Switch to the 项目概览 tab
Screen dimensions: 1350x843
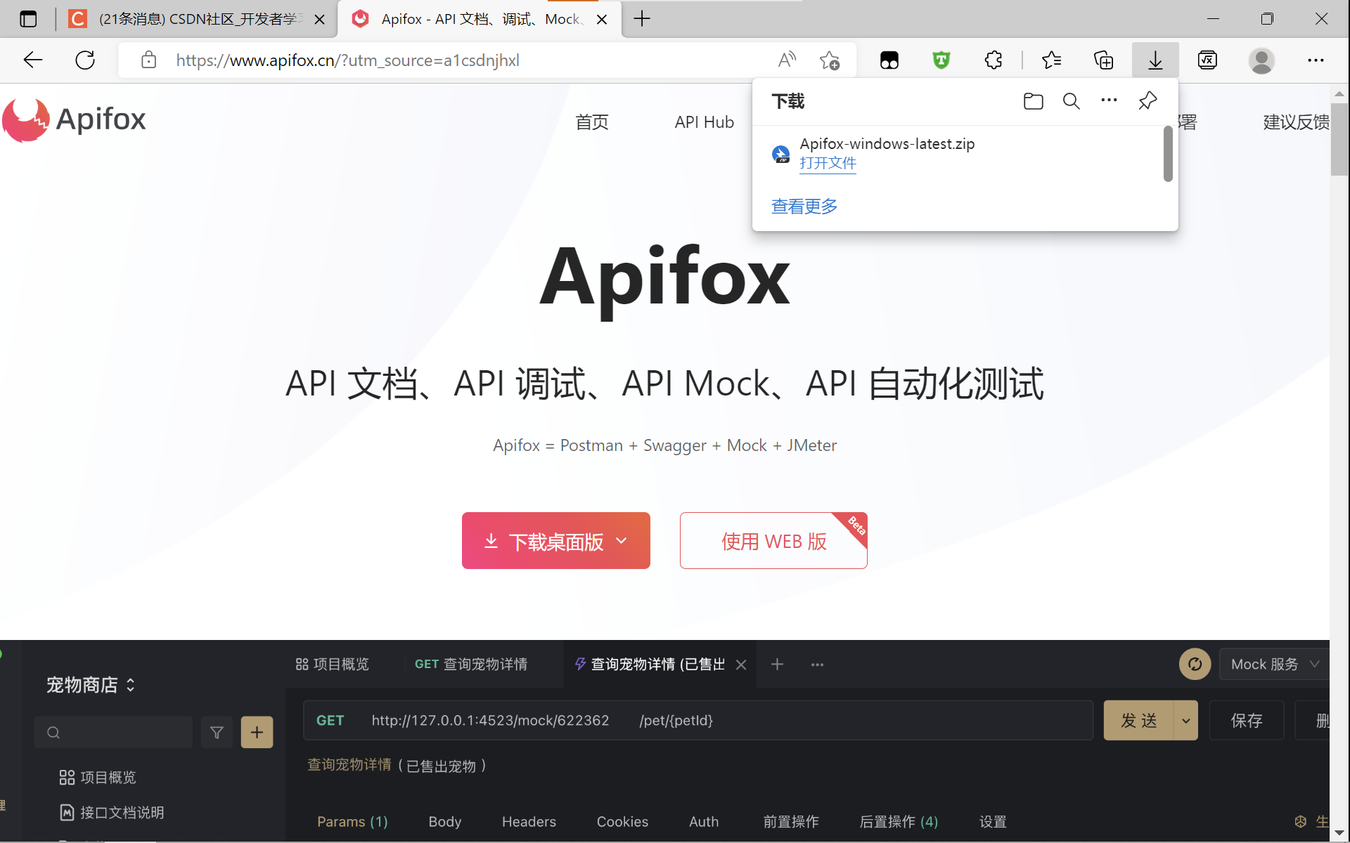332,664
